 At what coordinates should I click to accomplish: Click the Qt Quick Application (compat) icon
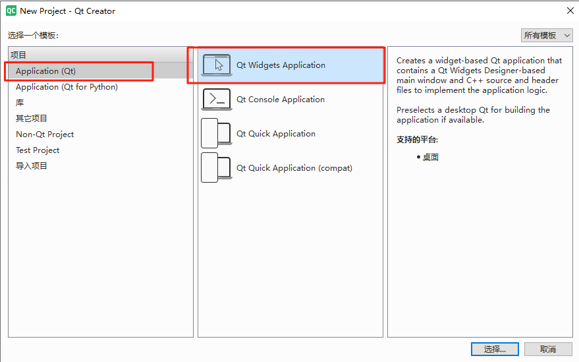[x=217, y=168]
